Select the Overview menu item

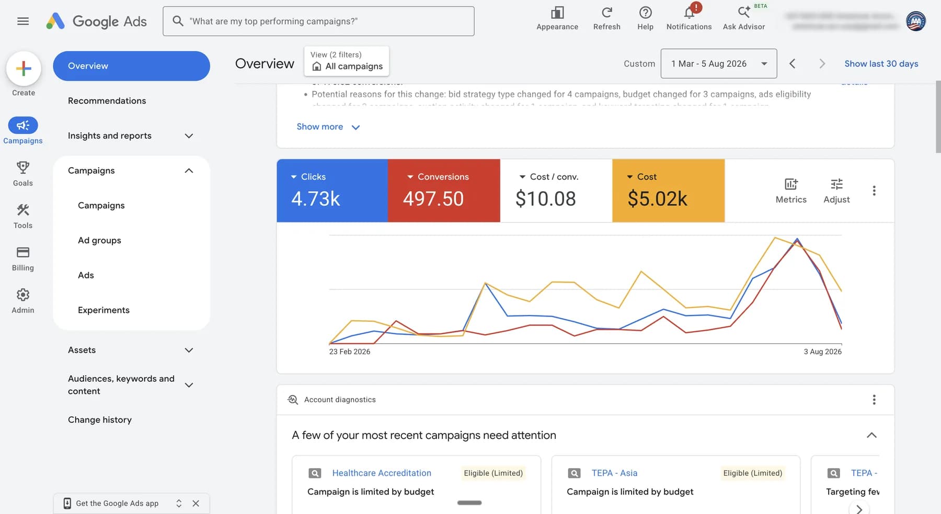[x=131, y=66]
